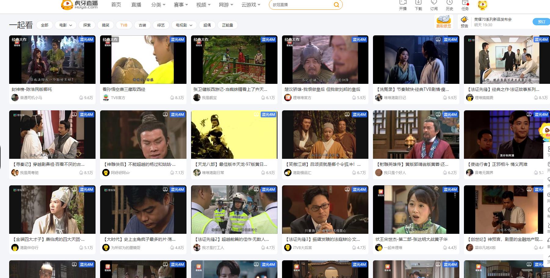This screenshot has width=550, height=278.
Task: Open the 订阅 subscriptions heart icon
Action: click(434, 2)
